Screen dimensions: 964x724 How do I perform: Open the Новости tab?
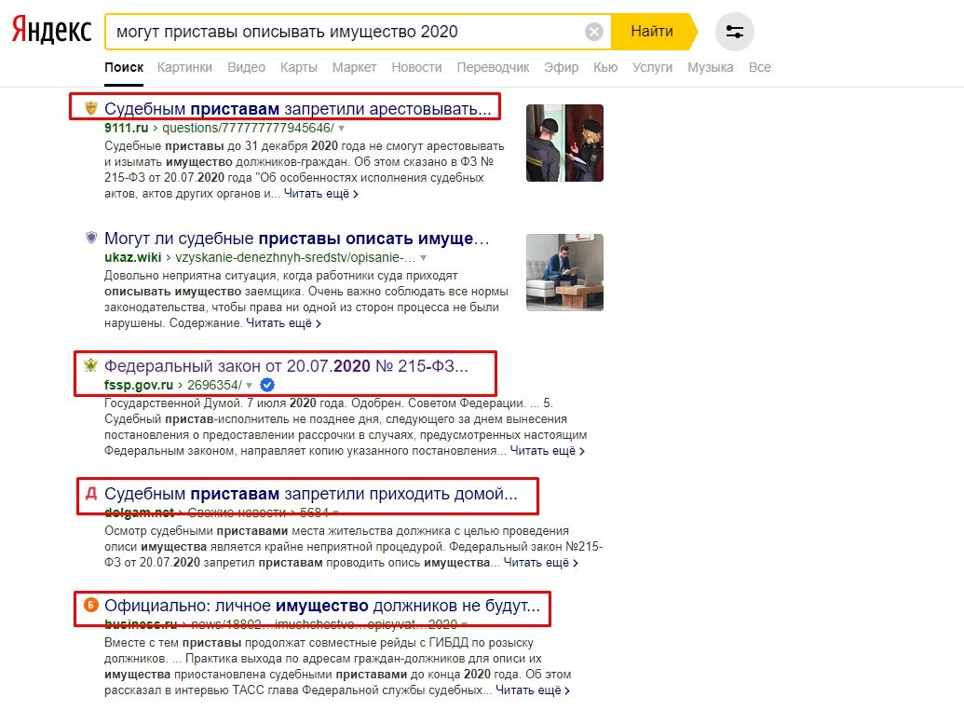coord(417,67)
